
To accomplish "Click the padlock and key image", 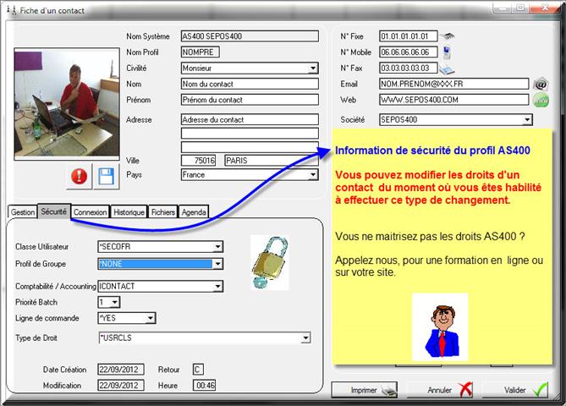I will (x=270, y=262).
